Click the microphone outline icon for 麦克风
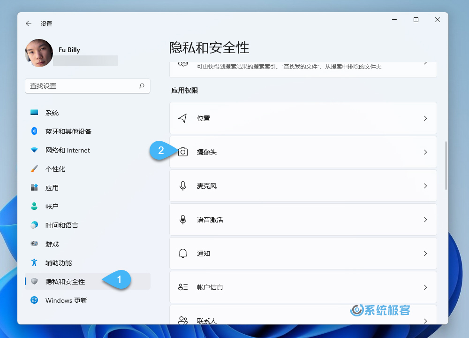Viewport: 469px width, 338px height. pyautogui.click(x=183, y=186)
